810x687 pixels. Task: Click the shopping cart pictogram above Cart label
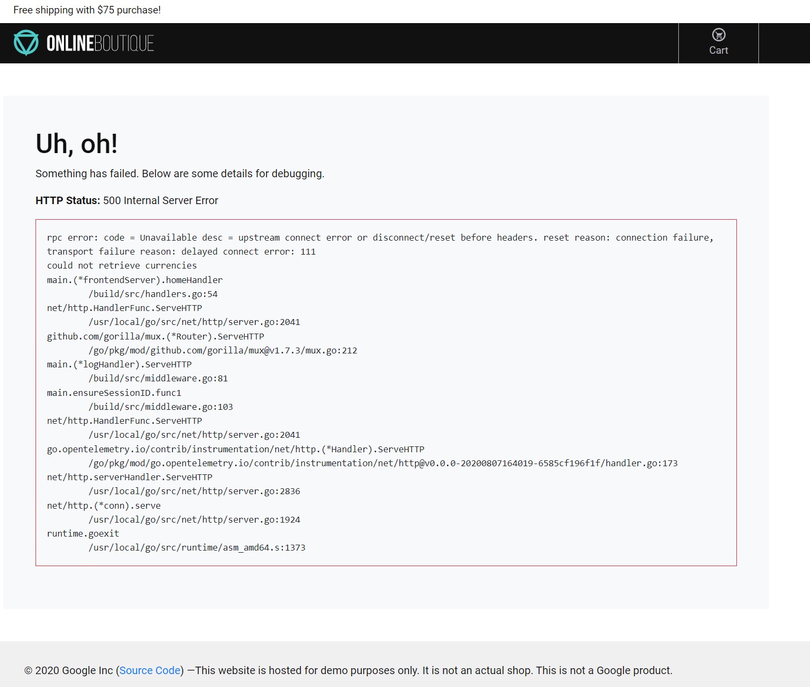pos(718,35)
